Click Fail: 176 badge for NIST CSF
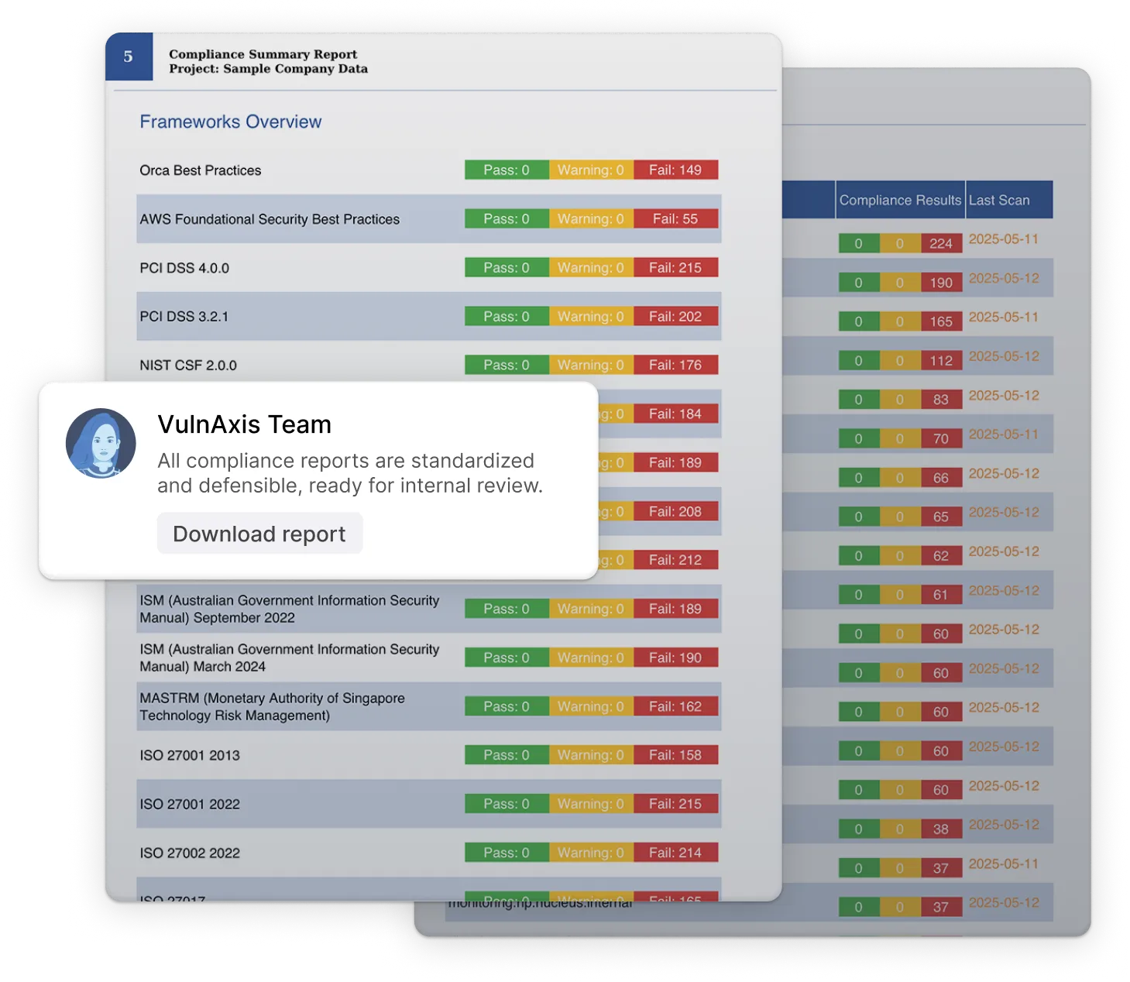This screenshot has height=982, width=1130. pos(675,365)
